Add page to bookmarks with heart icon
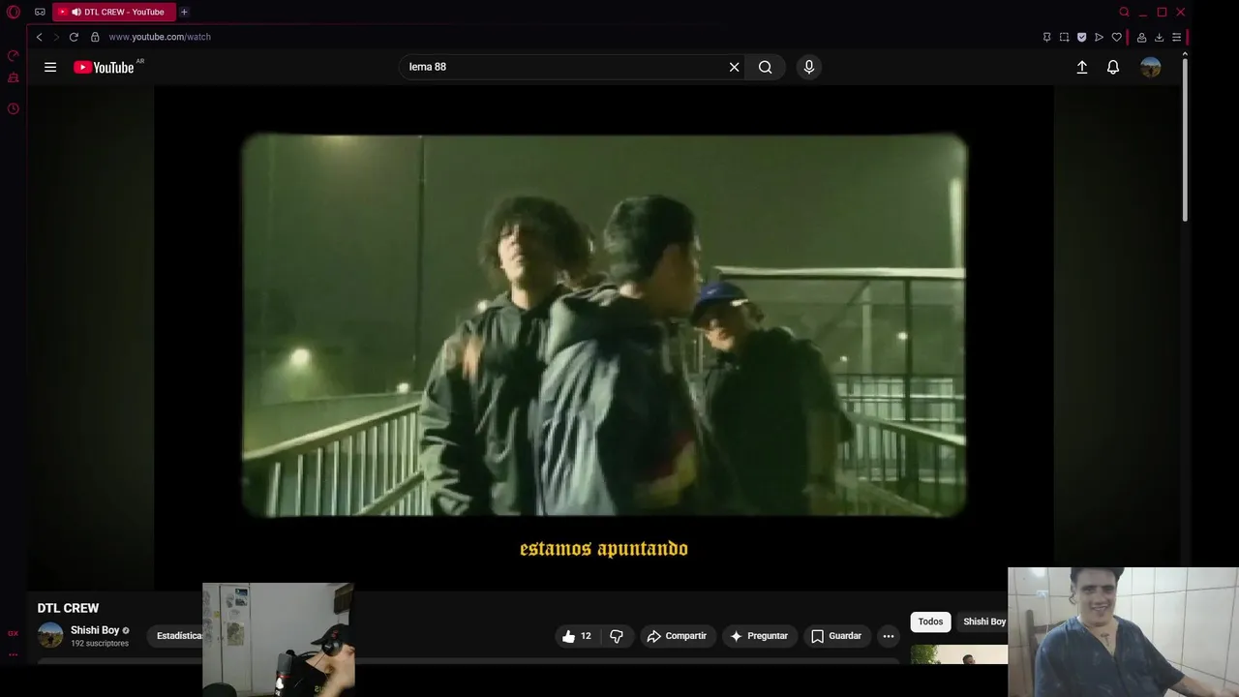Screen dimensions: 1239x697 pyautogui.click(x=1116, y=37)
